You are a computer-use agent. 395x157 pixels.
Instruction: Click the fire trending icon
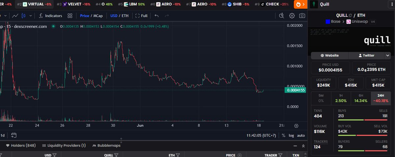tap(299, 5)
